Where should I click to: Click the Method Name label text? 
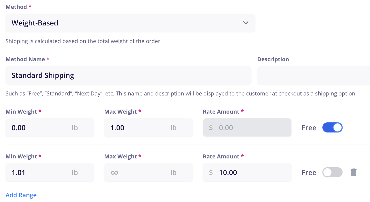[25, 59]
